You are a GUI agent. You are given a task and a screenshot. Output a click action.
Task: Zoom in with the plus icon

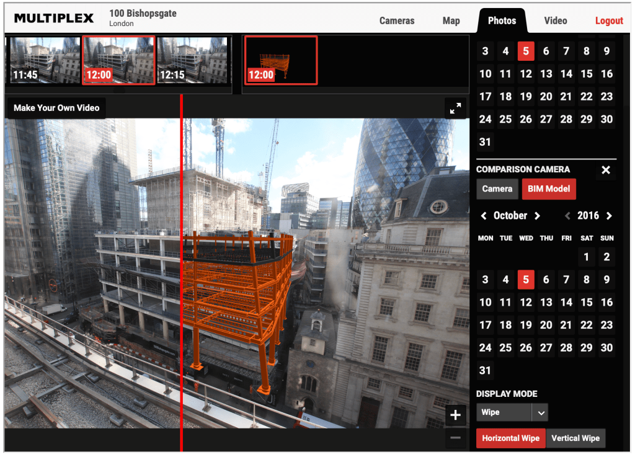(455, 415)
